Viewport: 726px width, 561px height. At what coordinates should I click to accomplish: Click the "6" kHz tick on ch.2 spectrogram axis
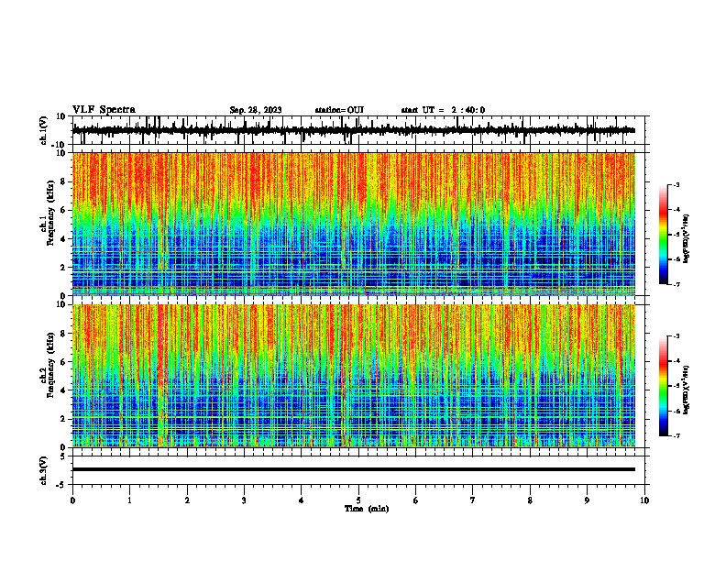tap(64, 361)
